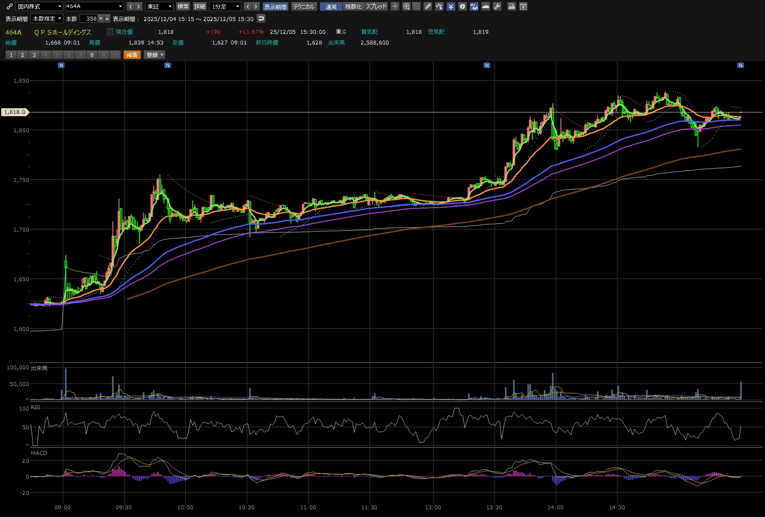Select the pencil drawing tool
This screenshot has width=765, height=517.
(x=427, y=6)
